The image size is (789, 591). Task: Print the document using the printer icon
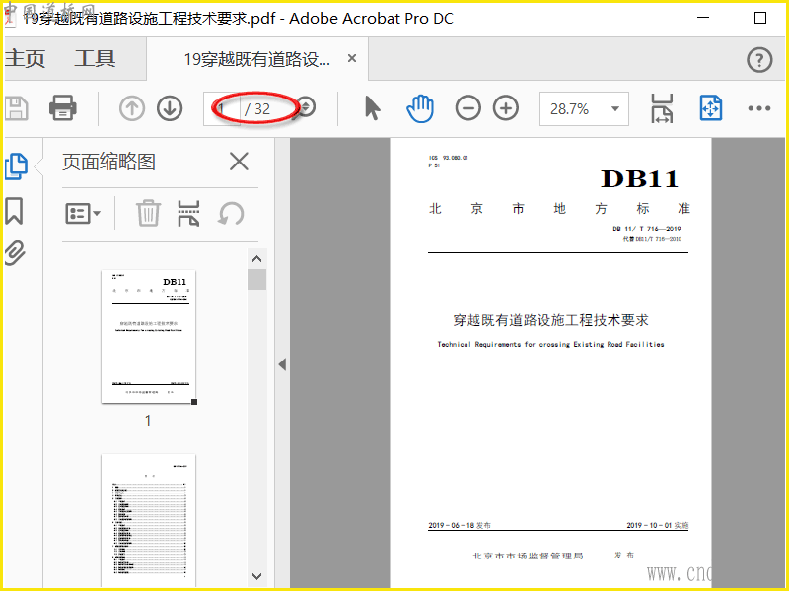[63, 108]
